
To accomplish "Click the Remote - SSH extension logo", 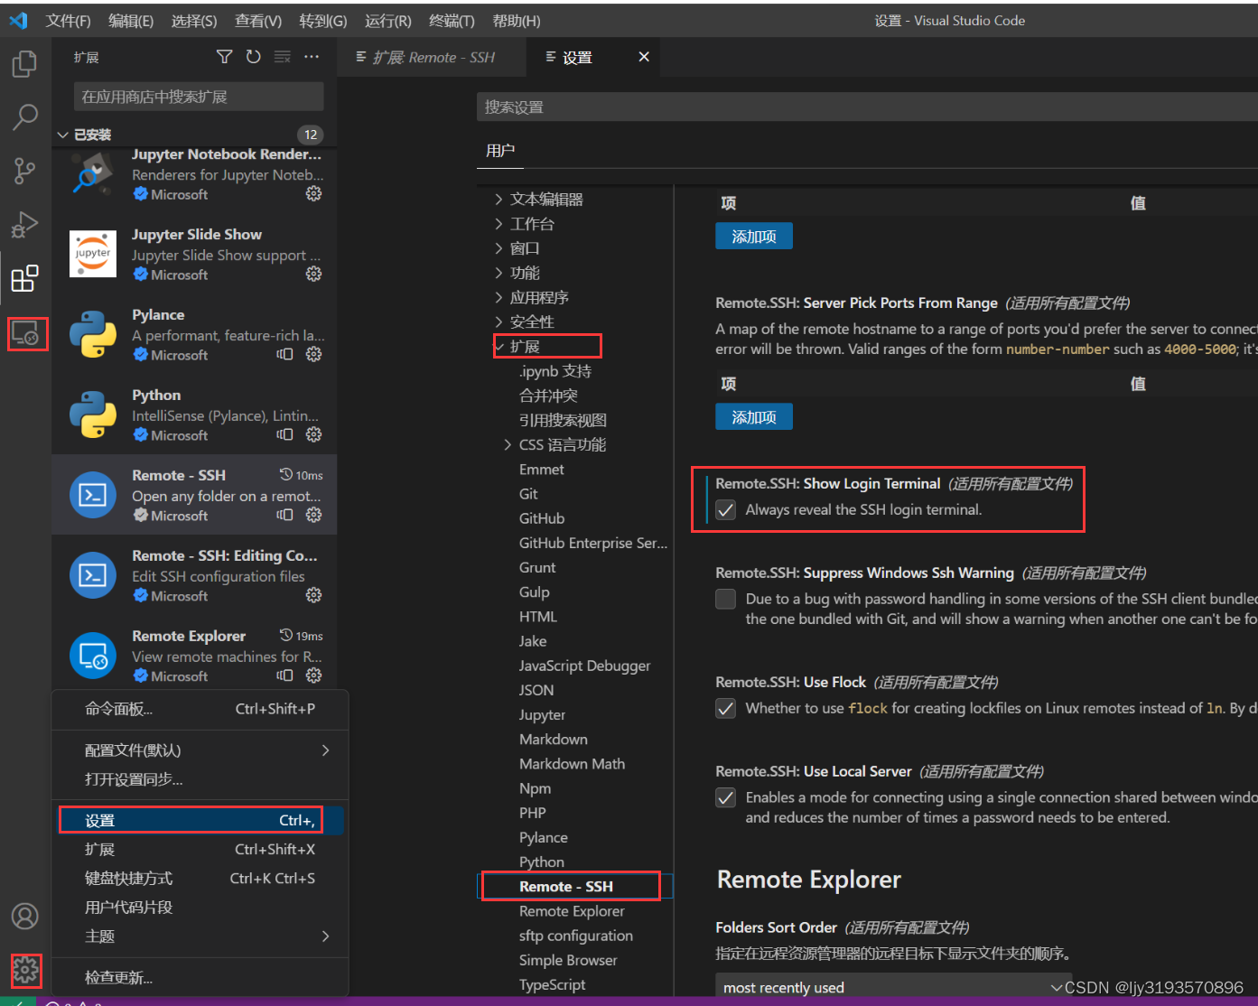I will click(93, 495).
